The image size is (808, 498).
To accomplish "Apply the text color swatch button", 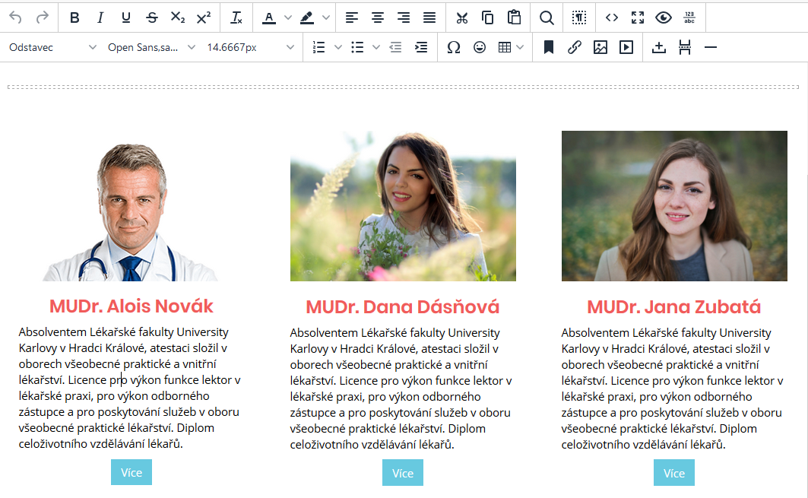I will click(269, 17).
